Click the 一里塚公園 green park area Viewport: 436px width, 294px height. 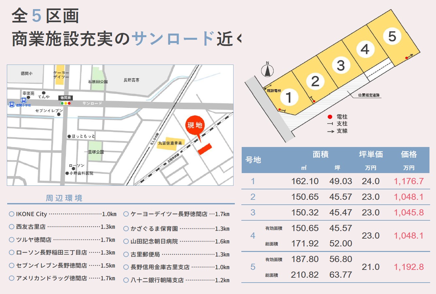click(95, 151)
